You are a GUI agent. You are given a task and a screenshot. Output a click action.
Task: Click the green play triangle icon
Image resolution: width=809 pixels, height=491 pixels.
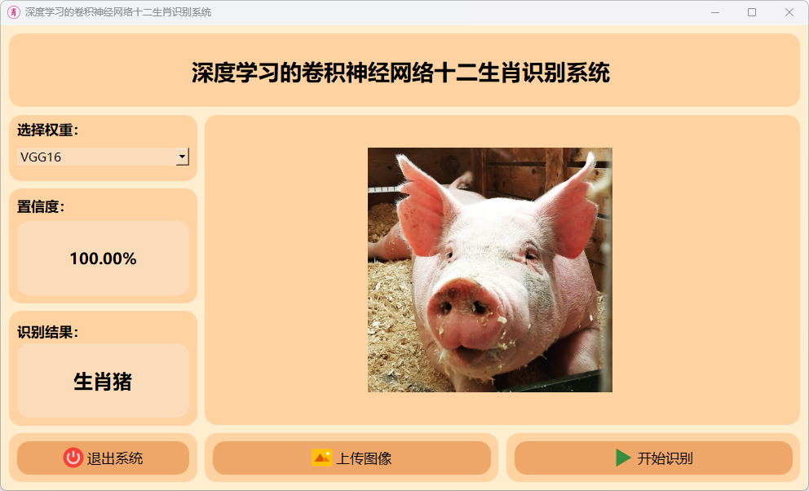623,458
